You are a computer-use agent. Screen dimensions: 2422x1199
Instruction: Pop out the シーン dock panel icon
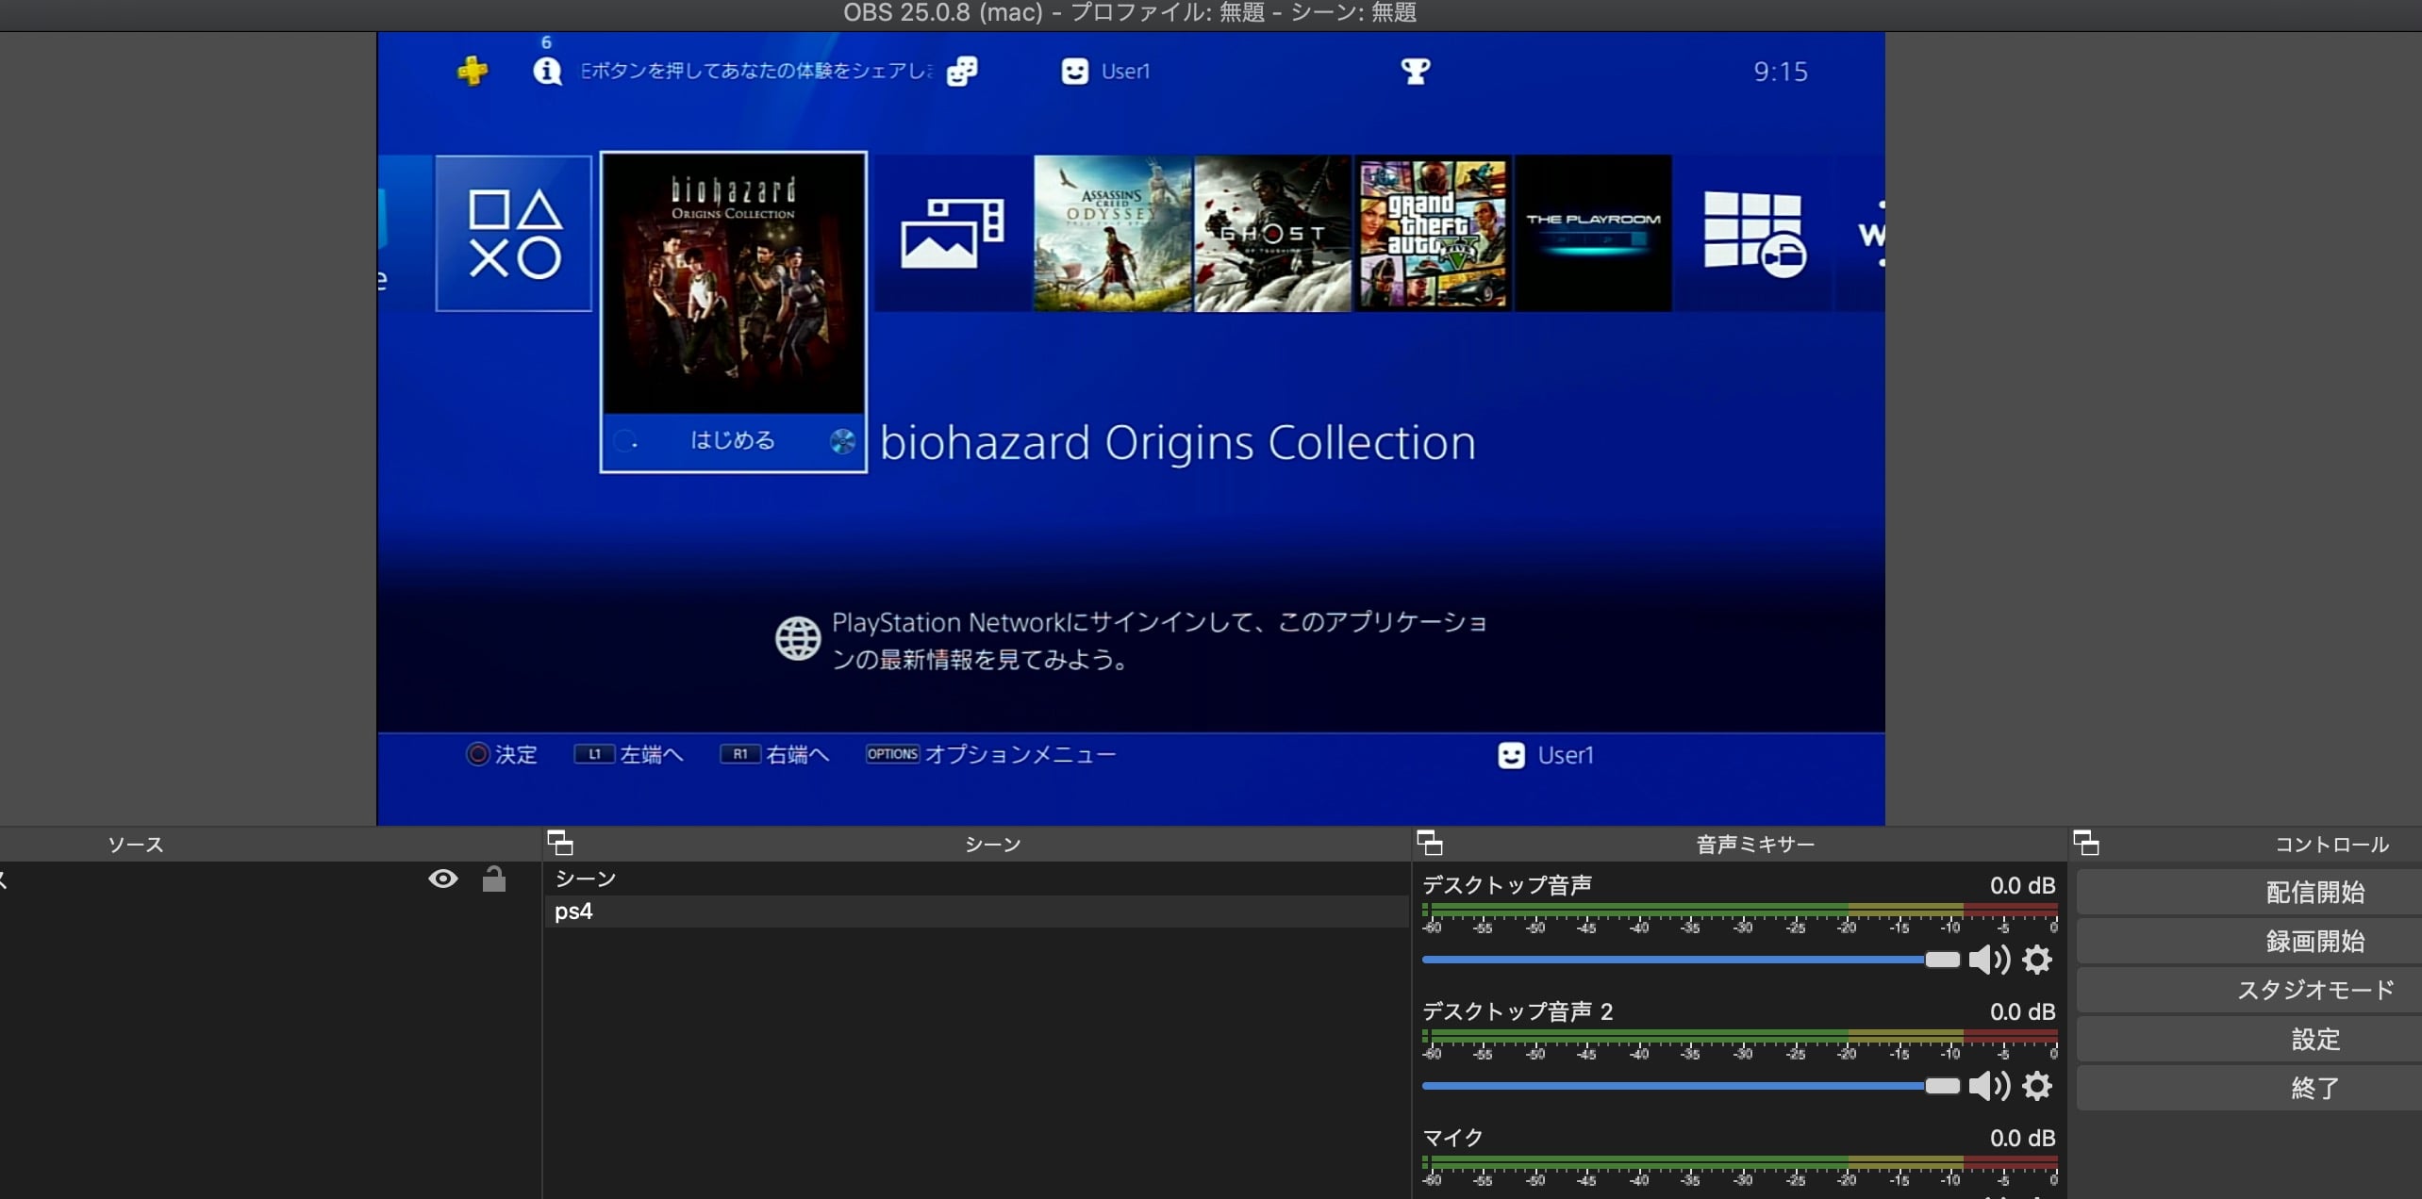coord(560,843)
